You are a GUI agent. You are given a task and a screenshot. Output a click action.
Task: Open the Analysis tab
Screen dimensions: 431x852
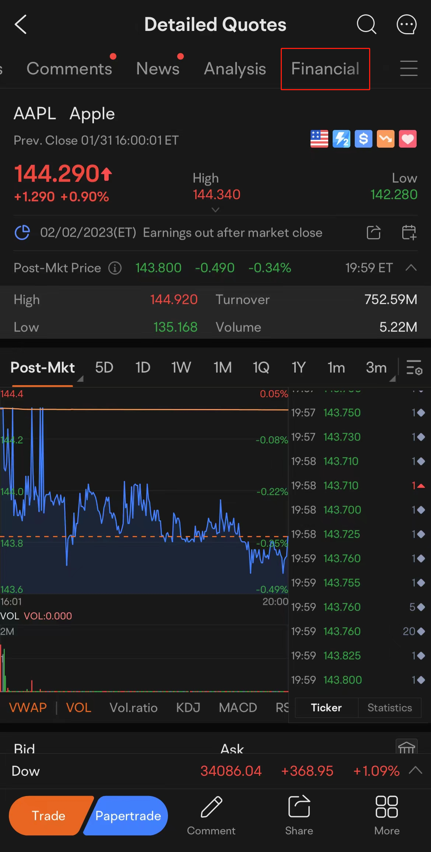coord(235,68)
